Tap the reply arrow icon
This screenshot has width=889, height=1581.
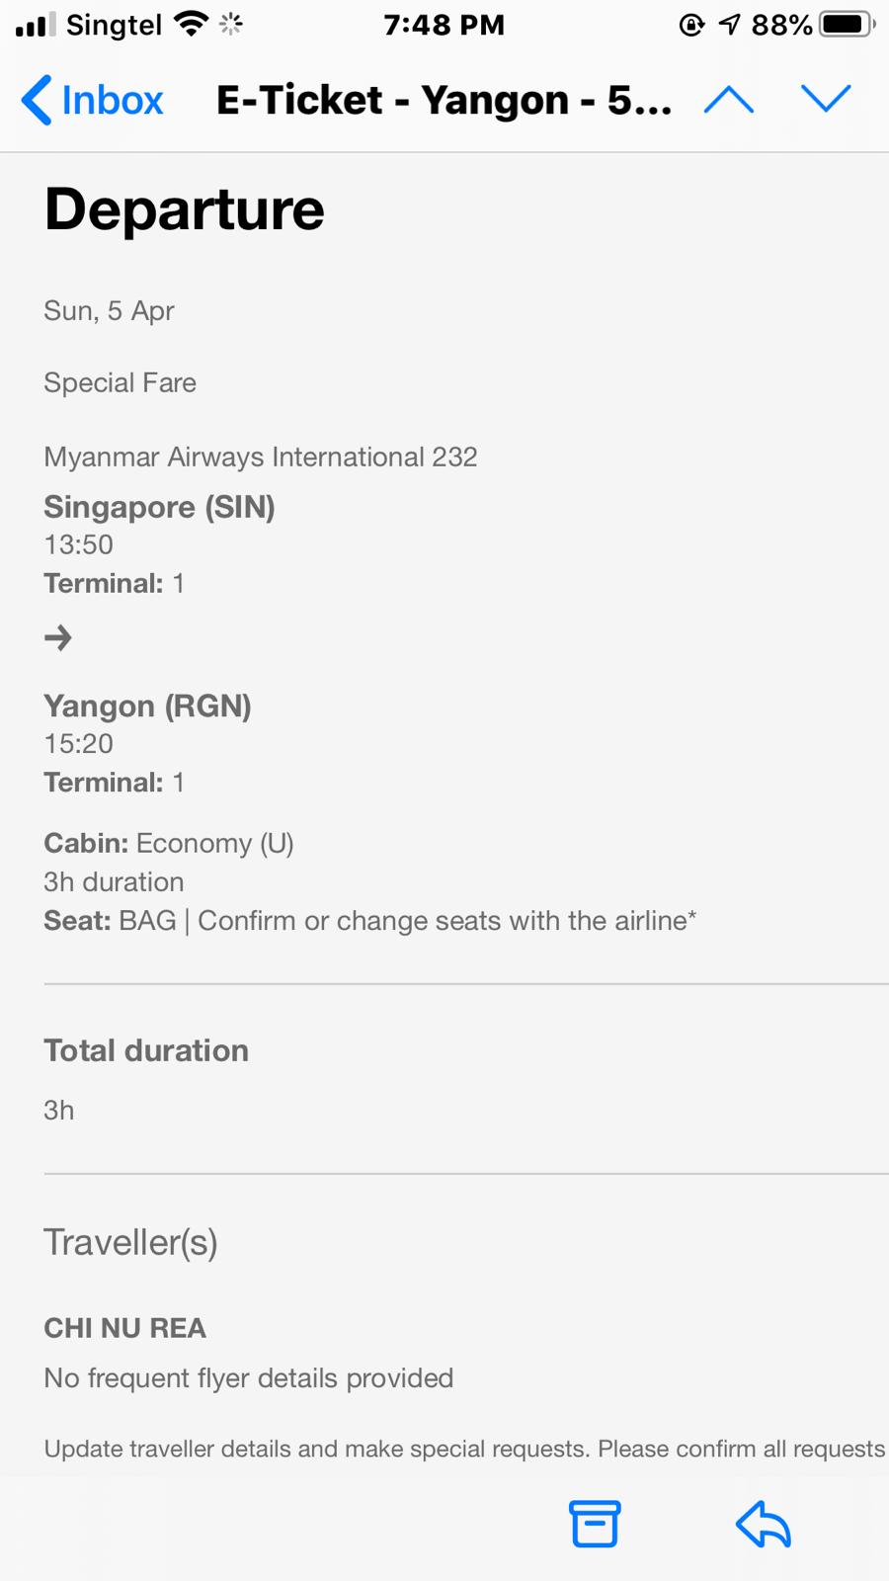764,1524
